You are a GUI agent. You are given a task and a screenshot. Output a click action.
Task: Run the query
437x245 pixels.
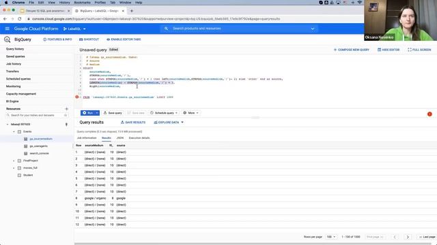tap(87, 113)
